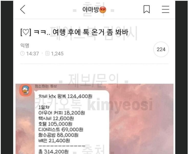
Task: Click the view count document icon
Action: 47,53
